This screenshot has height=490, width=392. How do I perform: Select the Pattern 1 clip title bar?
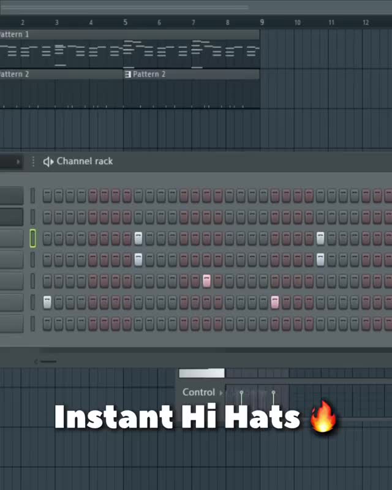(x=129, y=34)
